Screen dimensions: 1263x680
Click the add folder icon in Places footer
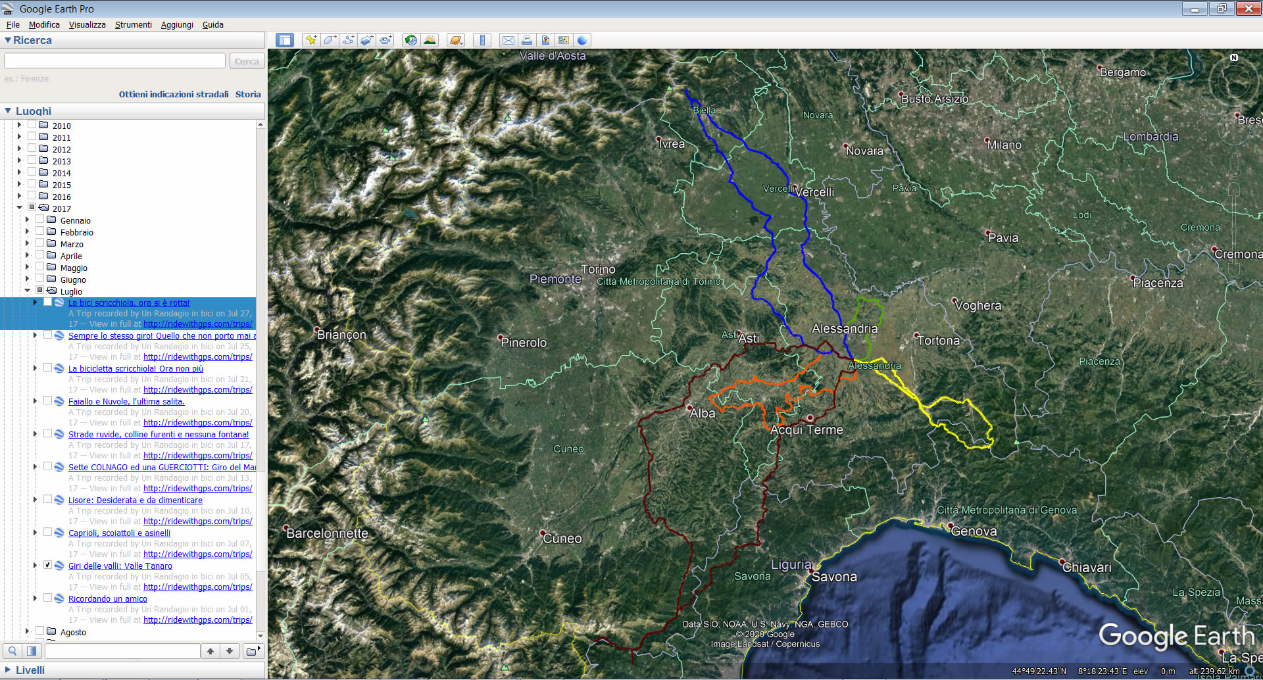pyautogui.click(x=253, y=651)
